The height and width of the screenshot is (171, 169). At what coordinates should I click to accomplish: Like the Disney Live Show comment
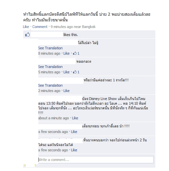75,118
